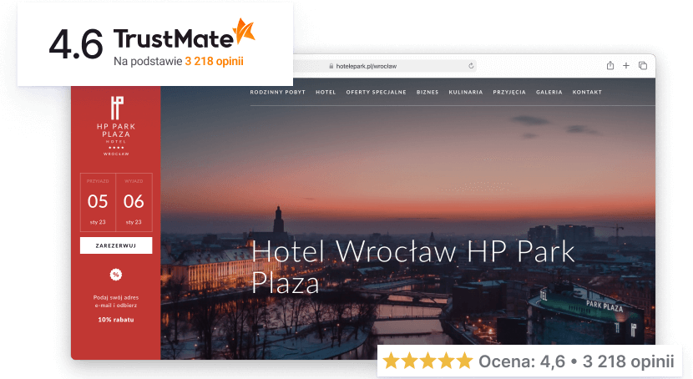Open a new tab with plus icon
The height and width of the screenshot is (379, 693).
[x=626, y=65]
